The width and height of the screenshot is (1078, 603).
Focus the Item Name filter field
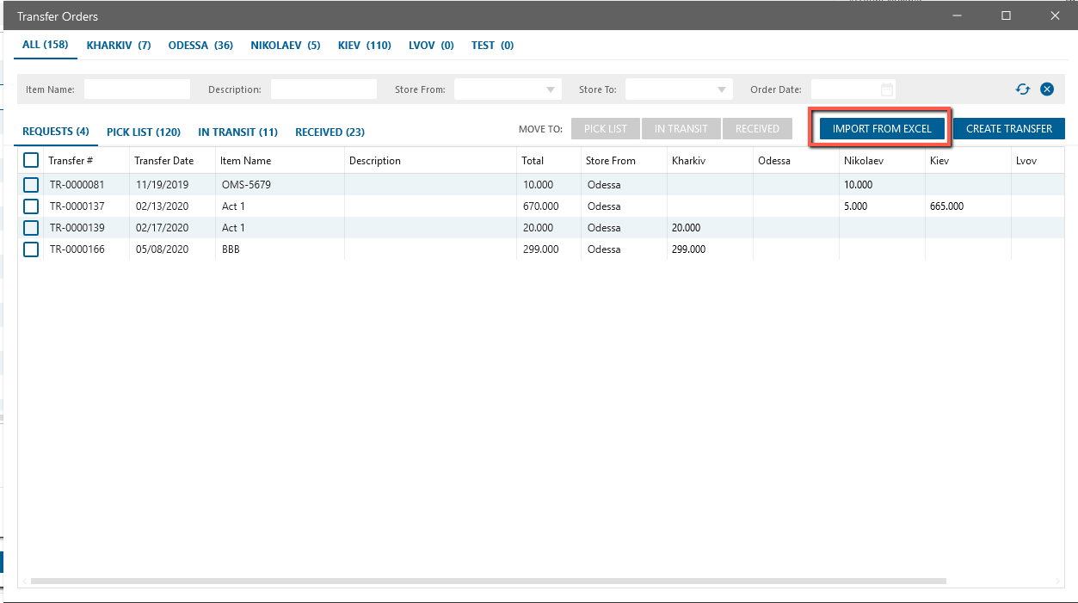click(137, 89)
